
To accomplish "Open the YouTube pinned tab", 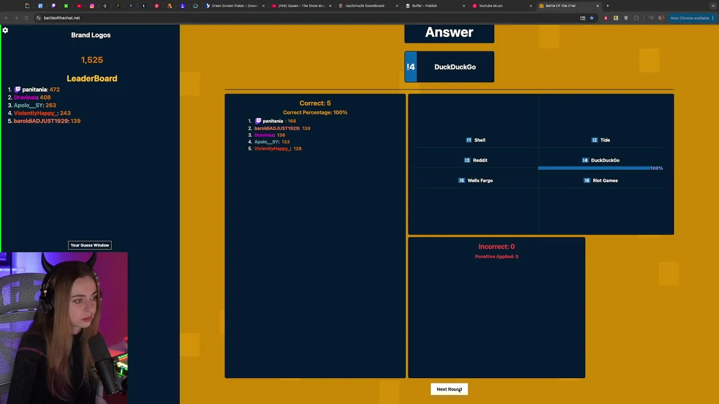I will 79,6.
